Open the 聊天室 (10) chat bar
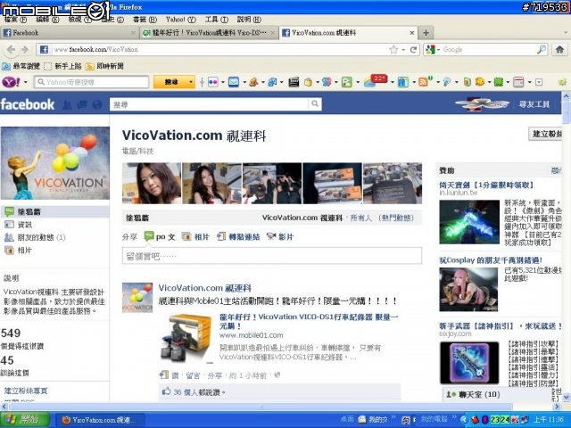The height and width of the screenshot is (428, 571). pyautogui.click(x=497, y=394)
